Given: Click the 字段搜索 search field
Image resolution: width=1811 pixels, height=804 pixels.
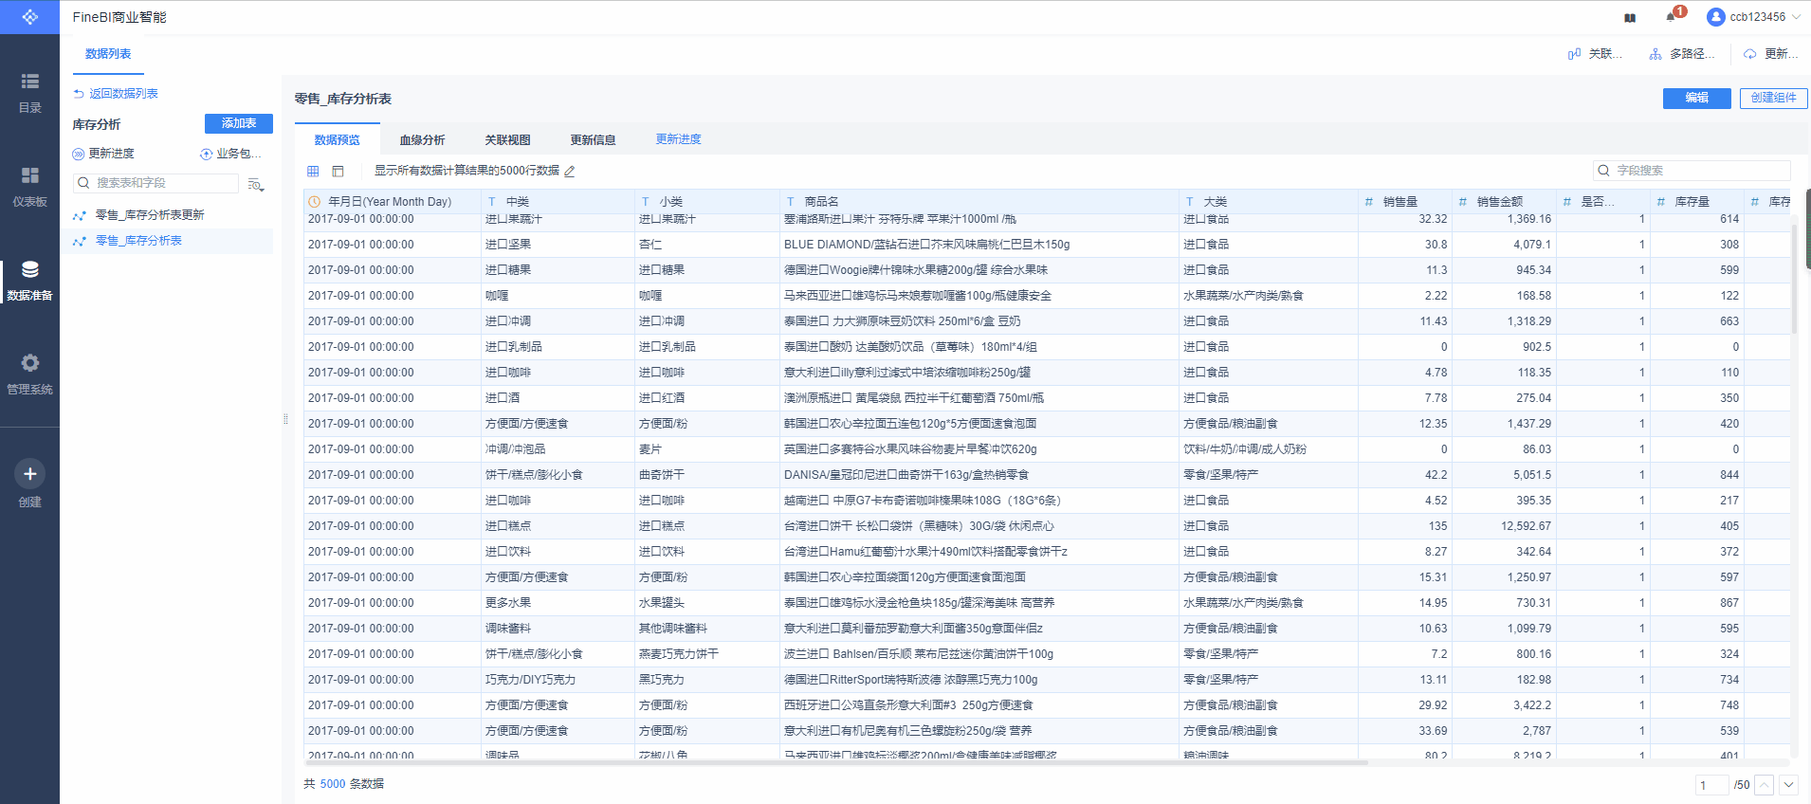Looking at the screenshot, I should 1697,171.
